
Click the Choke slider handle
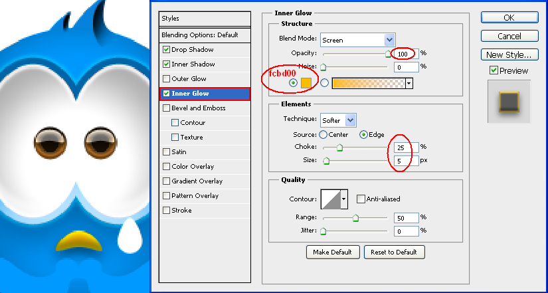pos(339,148)
